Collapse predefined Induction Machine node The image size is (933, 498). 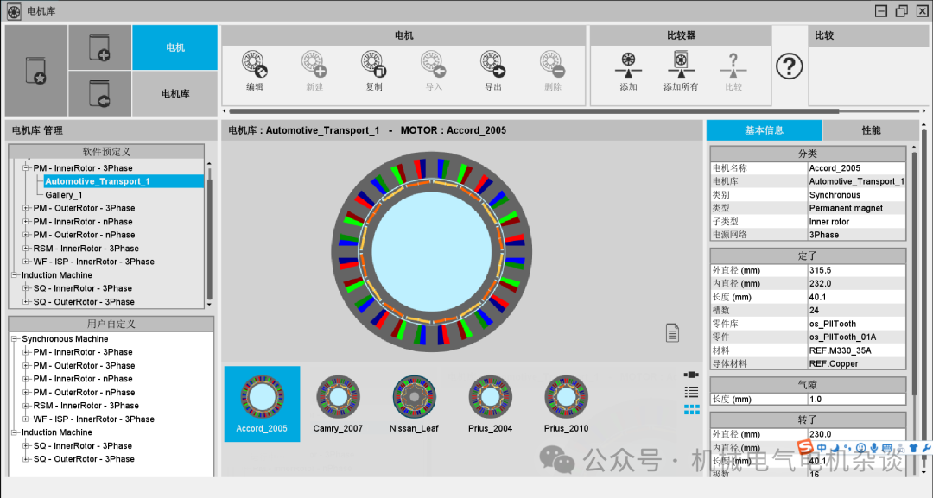(x=15, y=275)
